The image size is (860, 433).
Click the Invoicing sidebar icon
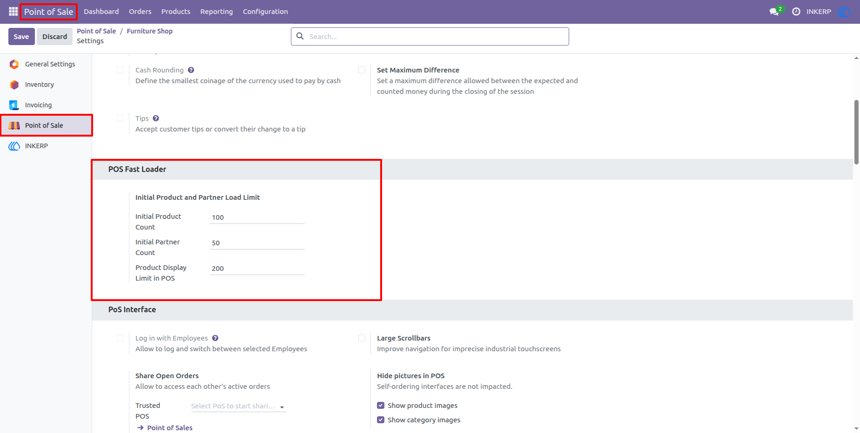click(14, 105)
